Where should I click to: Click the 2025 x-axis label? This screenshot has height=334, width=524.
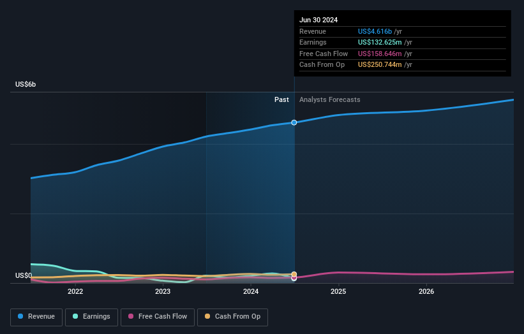(x=338, y=291)
